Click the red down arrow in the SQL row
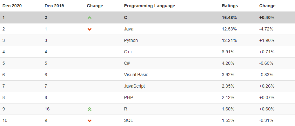The width and height of the screenshot is (295, 126). [x=90, y=121]
